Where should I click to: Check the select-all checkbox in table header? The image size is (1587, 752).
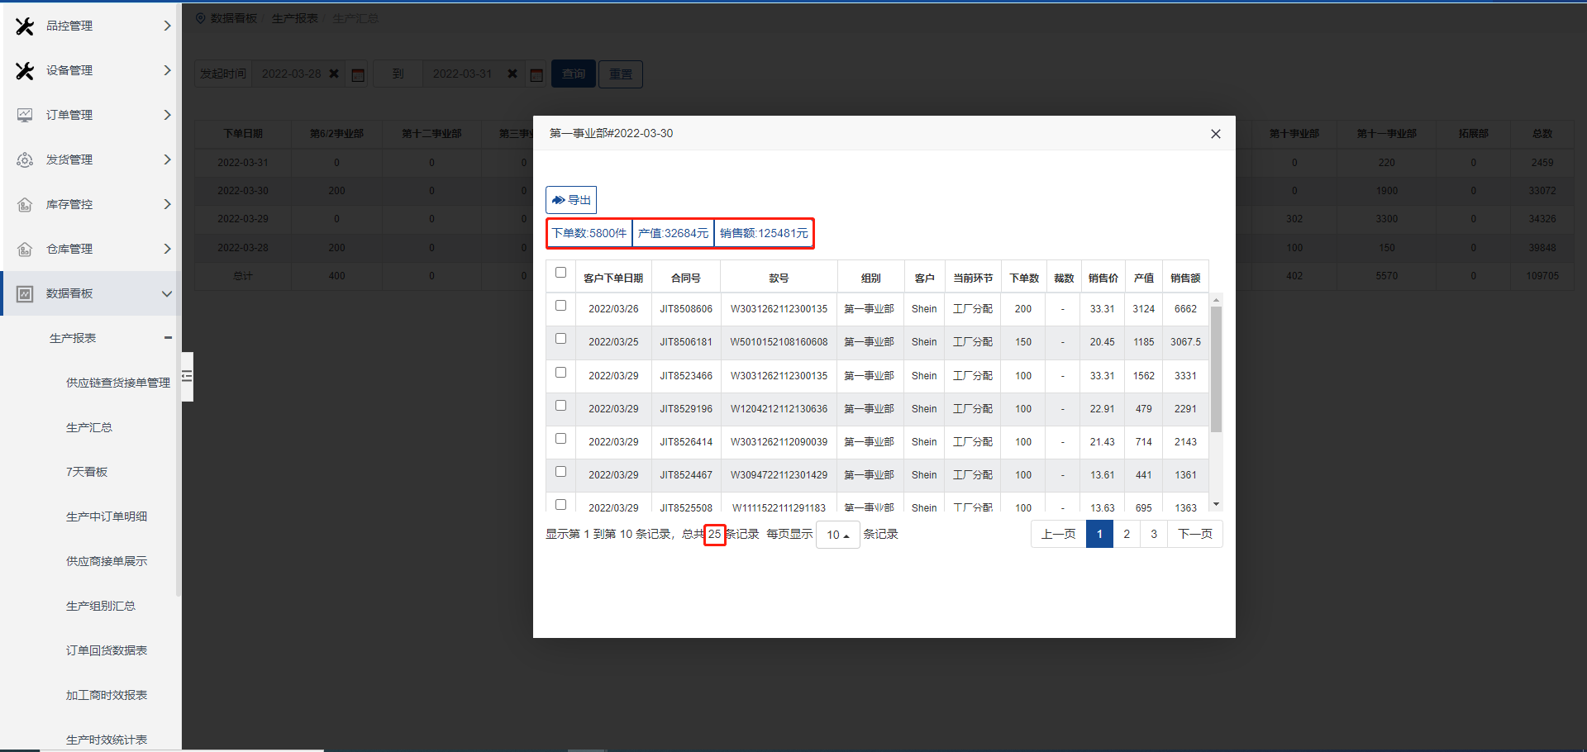click(x=560, y=273)
